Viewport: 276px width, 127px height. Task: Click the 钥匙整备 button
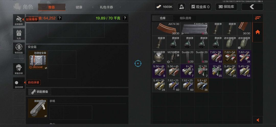click(x=40, y=92)
